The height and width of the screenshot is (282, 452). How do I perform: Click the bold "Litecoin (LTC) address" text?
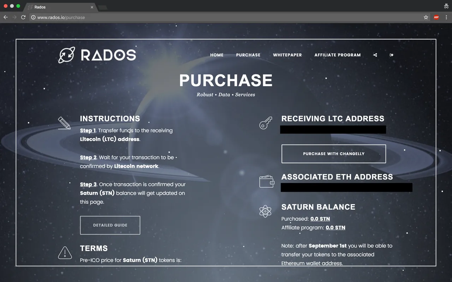110,139
